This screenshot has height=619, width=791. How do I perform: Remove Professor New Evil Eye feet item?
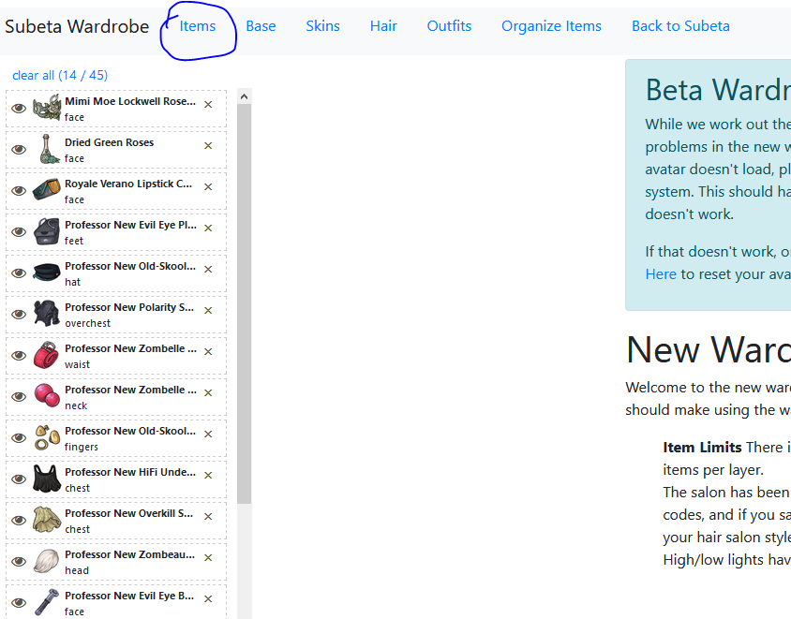coord(208,228)
